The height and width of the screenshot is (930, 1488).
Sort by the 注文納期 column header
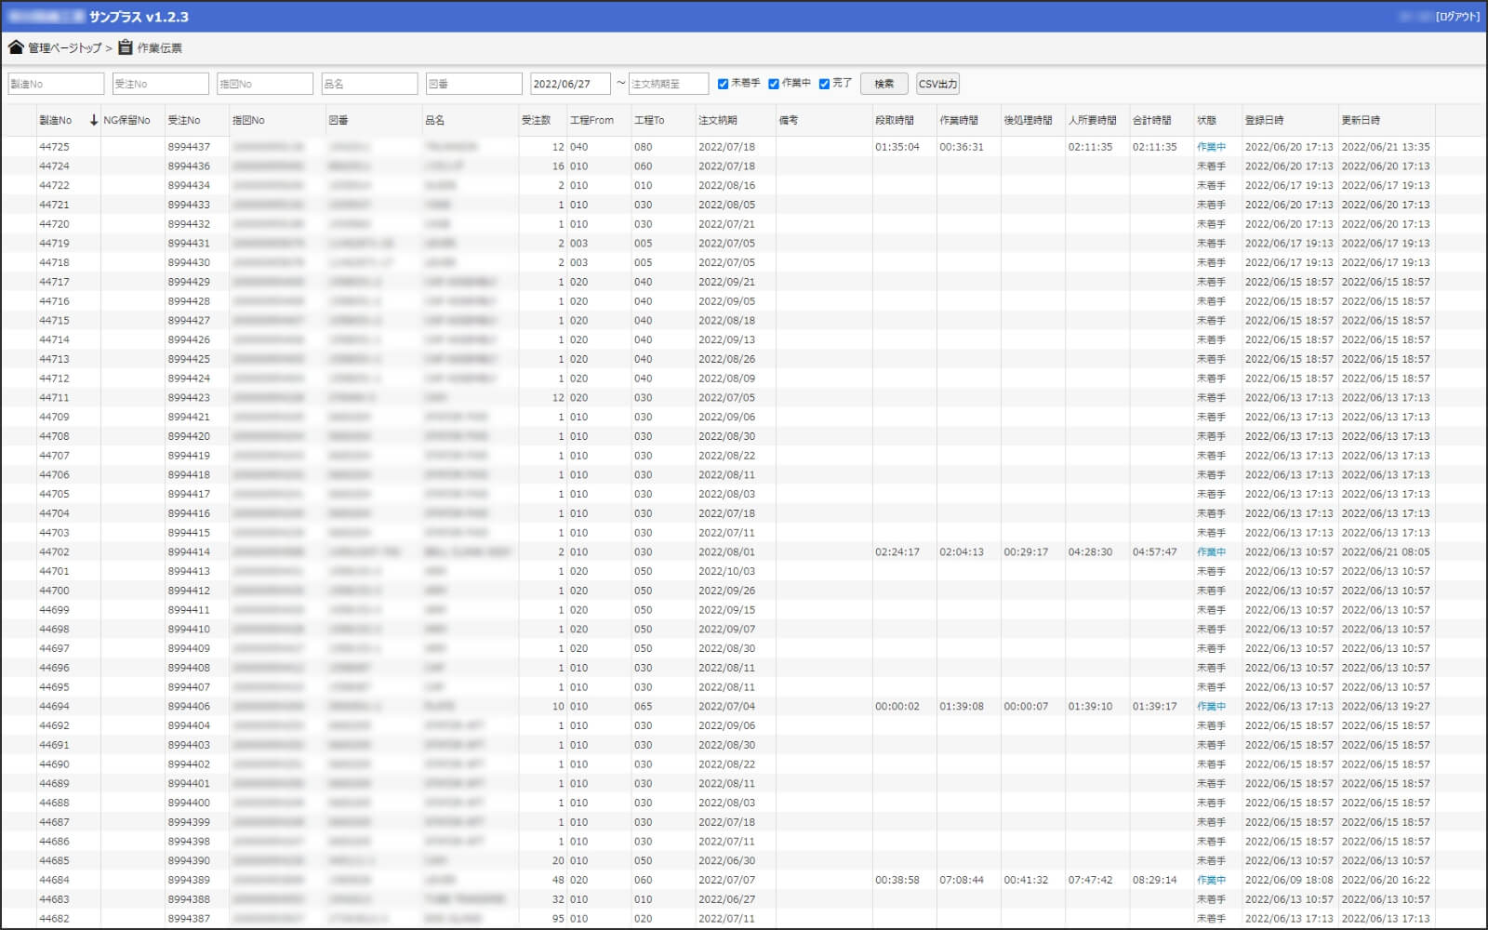click(x=718, y=120)
